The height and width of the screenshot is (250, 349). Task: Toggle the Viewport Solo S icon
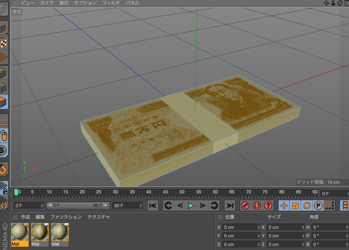click(x=4, y=151)
